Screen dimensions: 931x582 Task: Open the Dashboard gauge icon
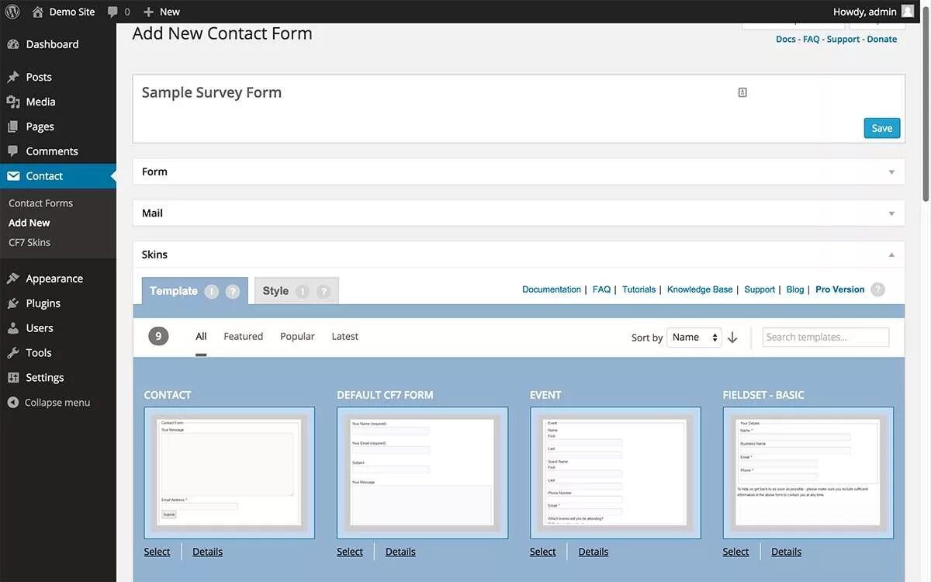tap(13, 44)
